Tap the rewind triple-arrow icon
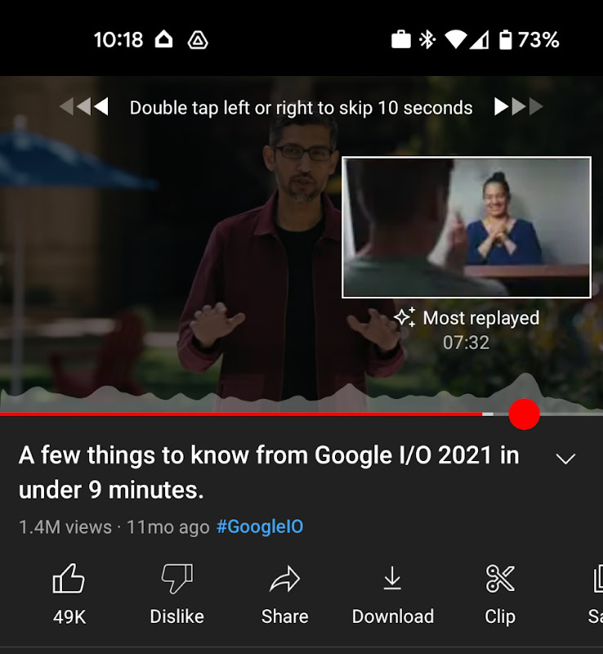 click(x=84, y=107)
